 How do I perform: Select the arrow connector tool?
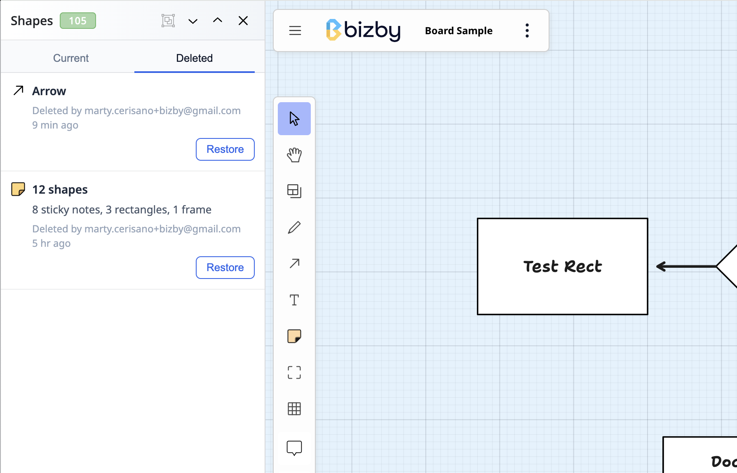pyautogui.click(x=294, y=264)
